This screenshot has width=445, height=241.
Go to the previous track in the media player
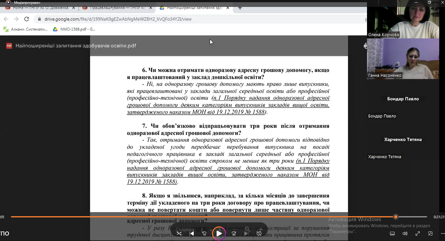(192, 234)
